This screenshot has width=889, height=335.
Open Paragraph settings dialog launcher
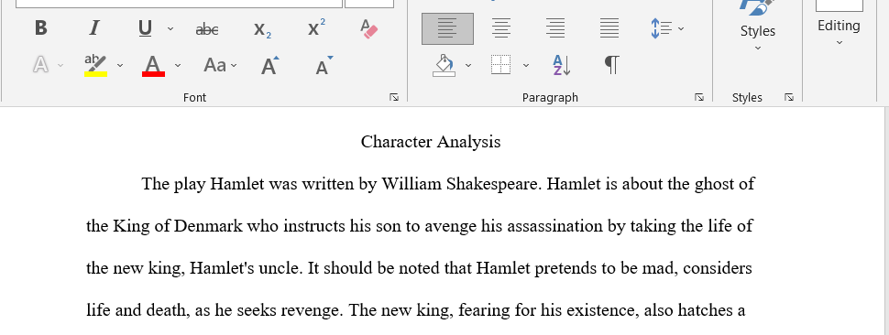[699, 97]
